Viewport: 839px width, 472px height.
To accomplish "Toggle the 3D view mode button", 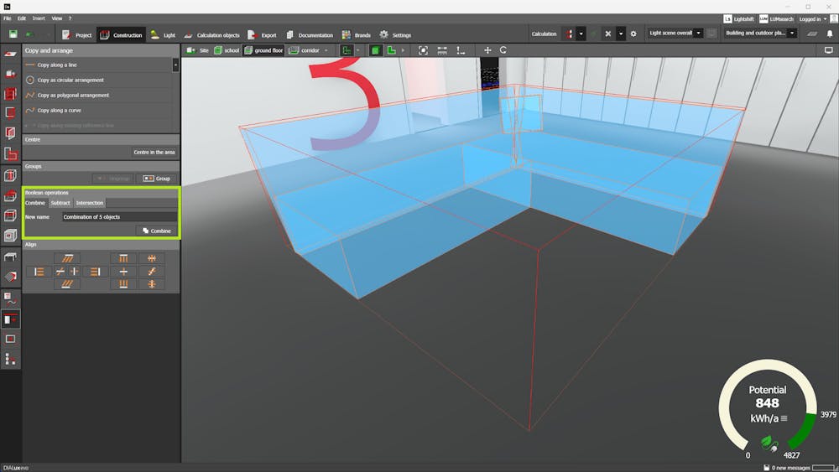I will 376,50.
